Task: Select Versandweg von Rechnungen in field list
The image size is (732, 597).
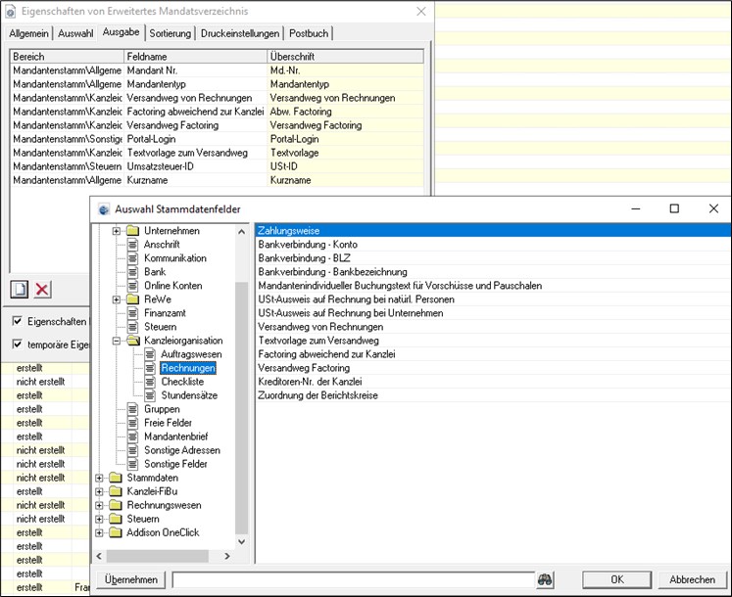Action: tap(493, 327)
